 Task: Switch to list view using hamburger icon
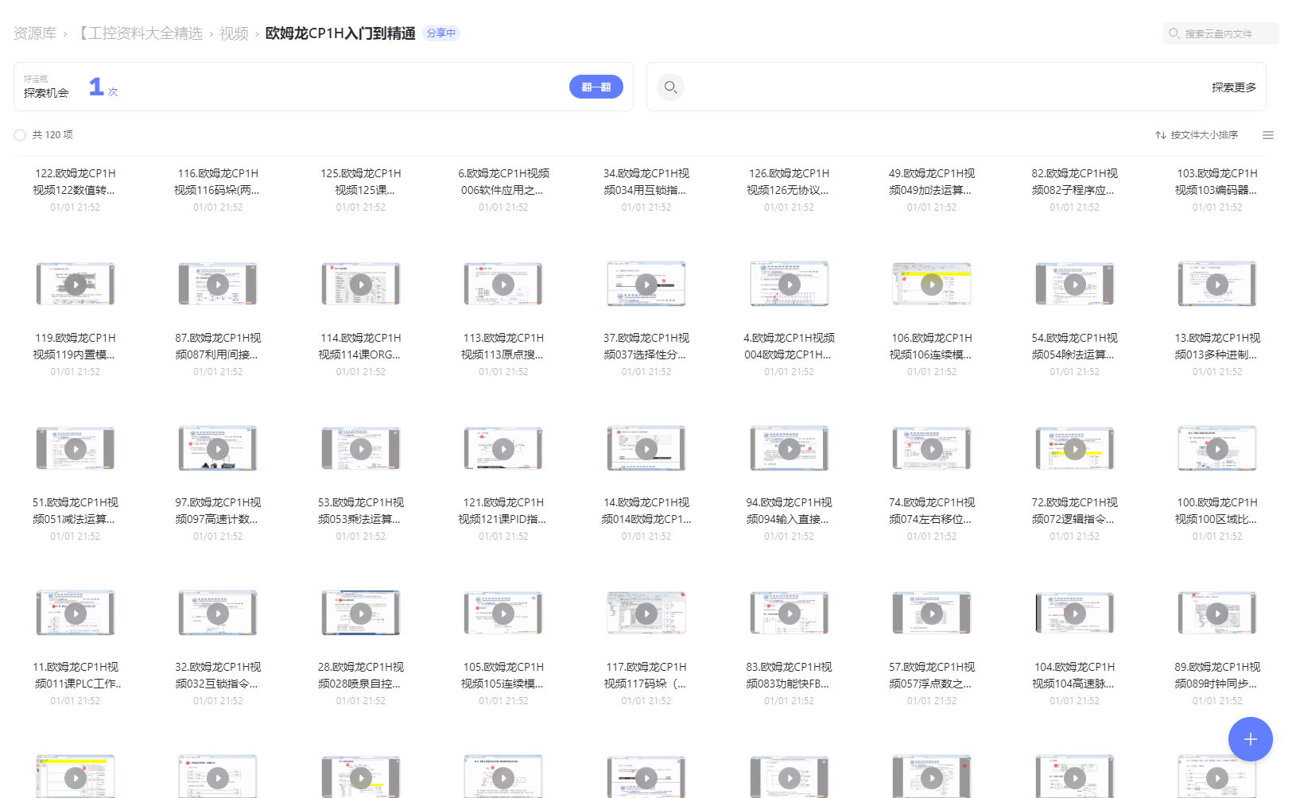coord(1268,134)
